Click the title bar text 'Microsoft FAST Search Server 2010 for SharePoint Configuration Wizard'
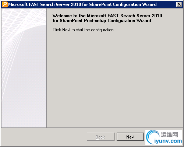 click(x=82, y=4)
